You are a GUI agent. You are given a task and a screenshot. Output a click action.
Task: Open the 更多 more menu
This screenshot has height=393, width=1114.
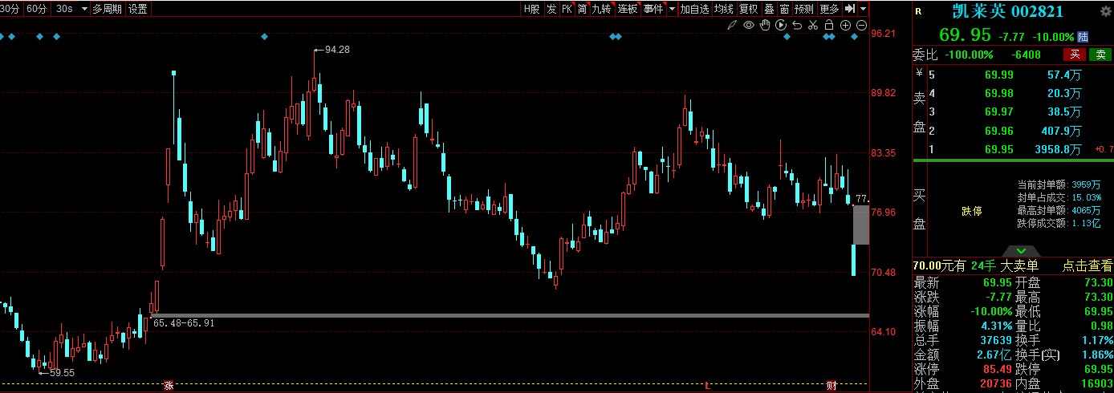(x=829, y=9)
